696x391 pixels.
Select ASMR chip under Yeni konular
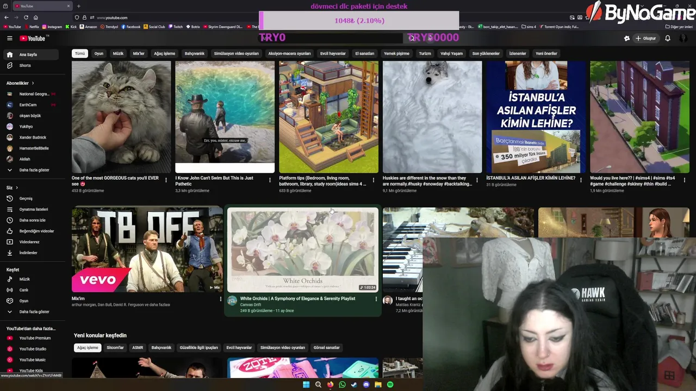(x=138, y=348)
